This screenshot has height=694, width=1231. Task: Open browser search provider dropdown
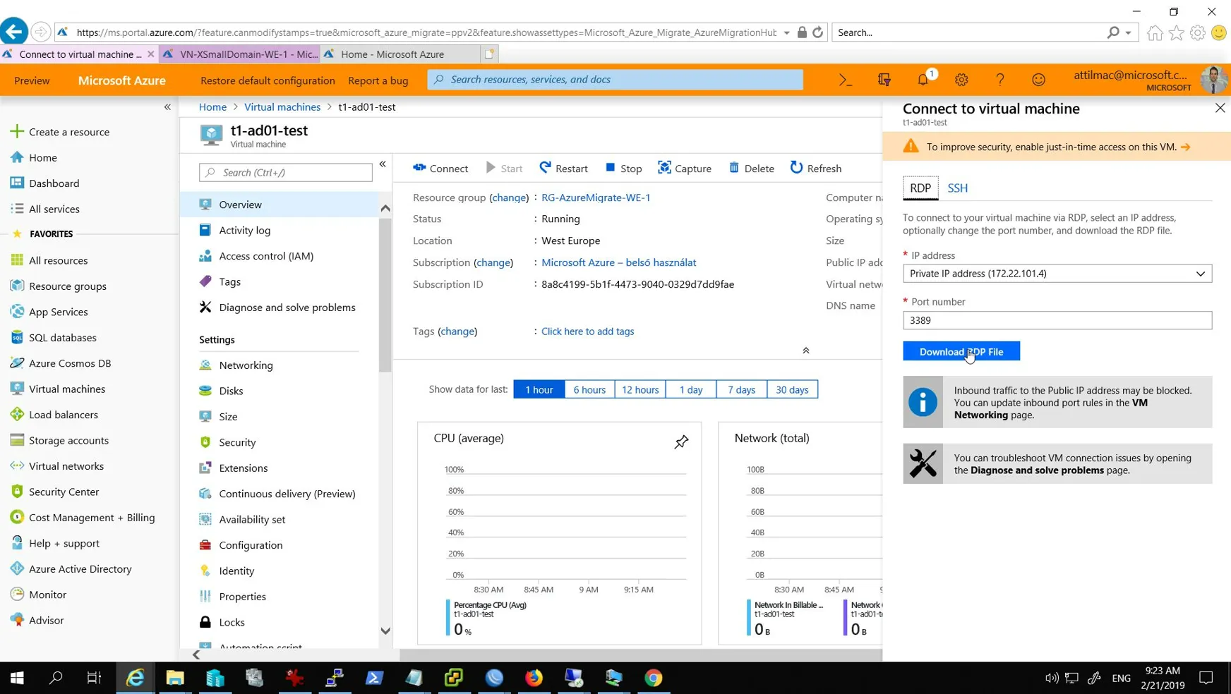(1128, 32)
